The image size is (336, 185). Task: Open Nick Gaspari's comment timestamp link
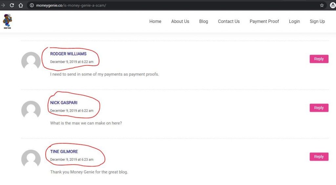(72, 111)
